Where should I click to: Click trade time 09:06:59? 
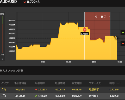click(60, 96)
